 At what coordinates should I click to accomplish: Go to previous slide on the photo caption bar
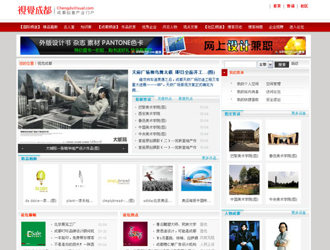click(22, 149)
